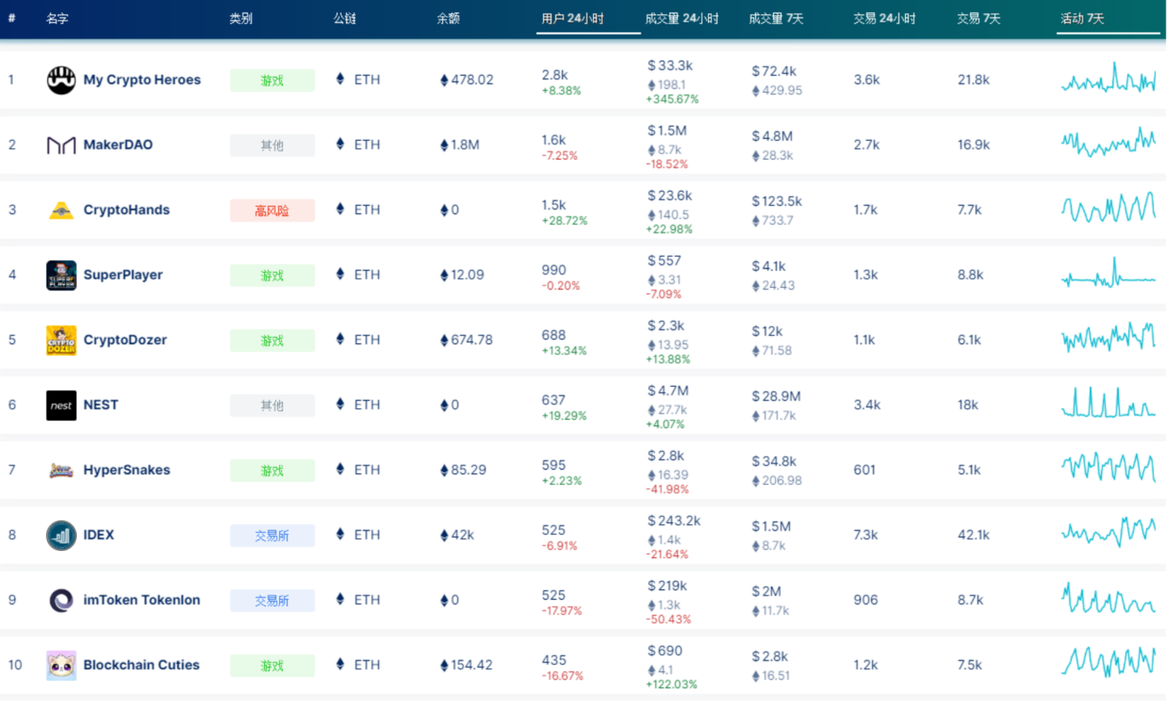Open the CryptoDozer dapp link
This screenshot has height=705, width=1169.
pyautogui.click(x=125, y=340)
